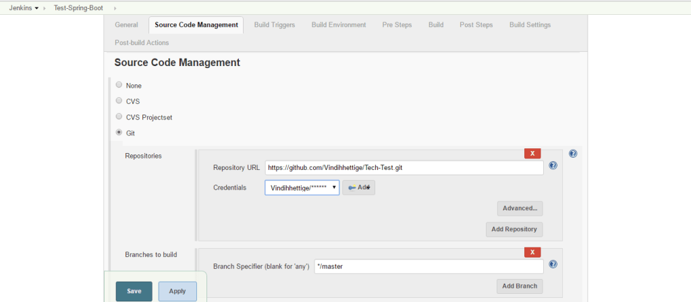The height and width of the screenshot is (302, 691).
Task: Click the Add Repository button
Action: coord(514,229)
